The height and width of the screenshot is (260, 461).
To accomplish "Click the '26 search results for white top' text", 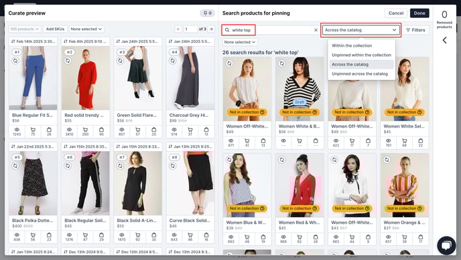I will [x=261, y=53].
